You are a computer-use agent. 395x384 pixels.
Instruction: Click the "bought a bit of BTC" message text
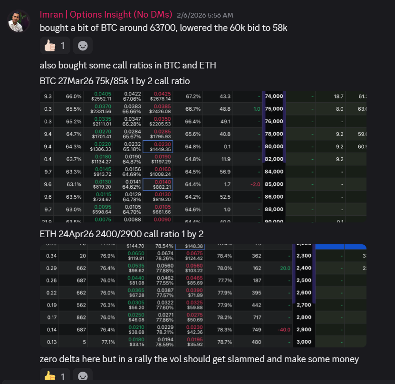click(163, 28)
